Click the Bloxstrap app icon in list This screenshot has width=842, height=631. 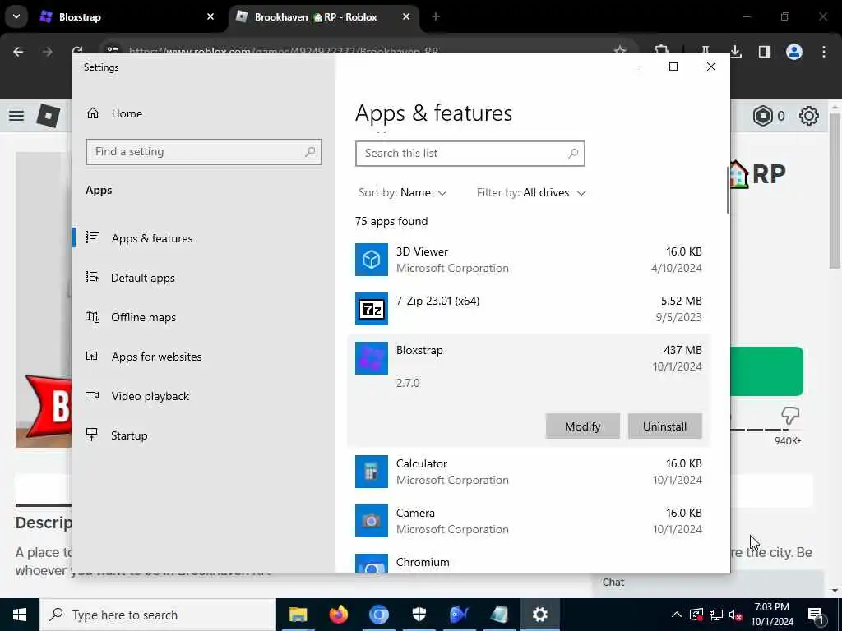point(372,358)
